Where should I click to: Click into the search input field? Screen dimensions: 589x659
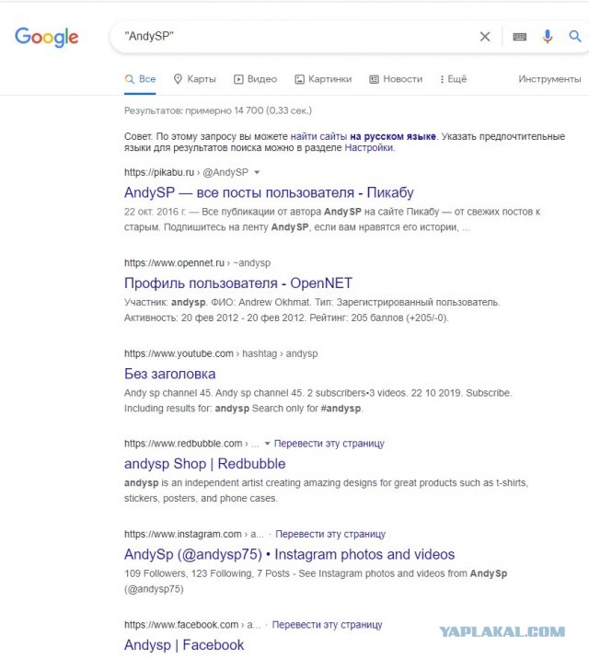coord(294,37)
